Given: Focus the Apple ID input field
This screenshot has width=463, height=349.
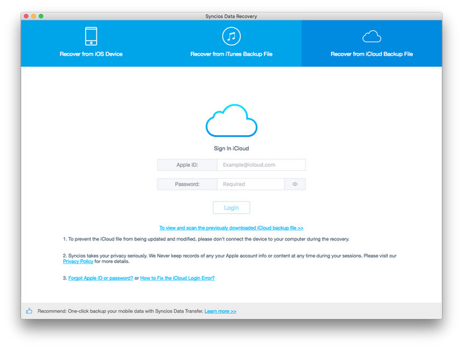Looking at the screenshot, I should point(261,165).
